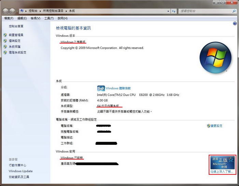Click the 5.9 Windows Experience Index badge
This screenshot has width=239, height=186.
[101, 88]
